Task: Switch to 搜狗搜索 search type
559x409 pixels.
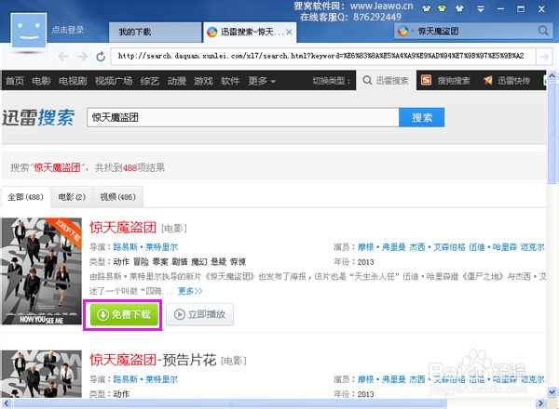Action: (445, 81)
